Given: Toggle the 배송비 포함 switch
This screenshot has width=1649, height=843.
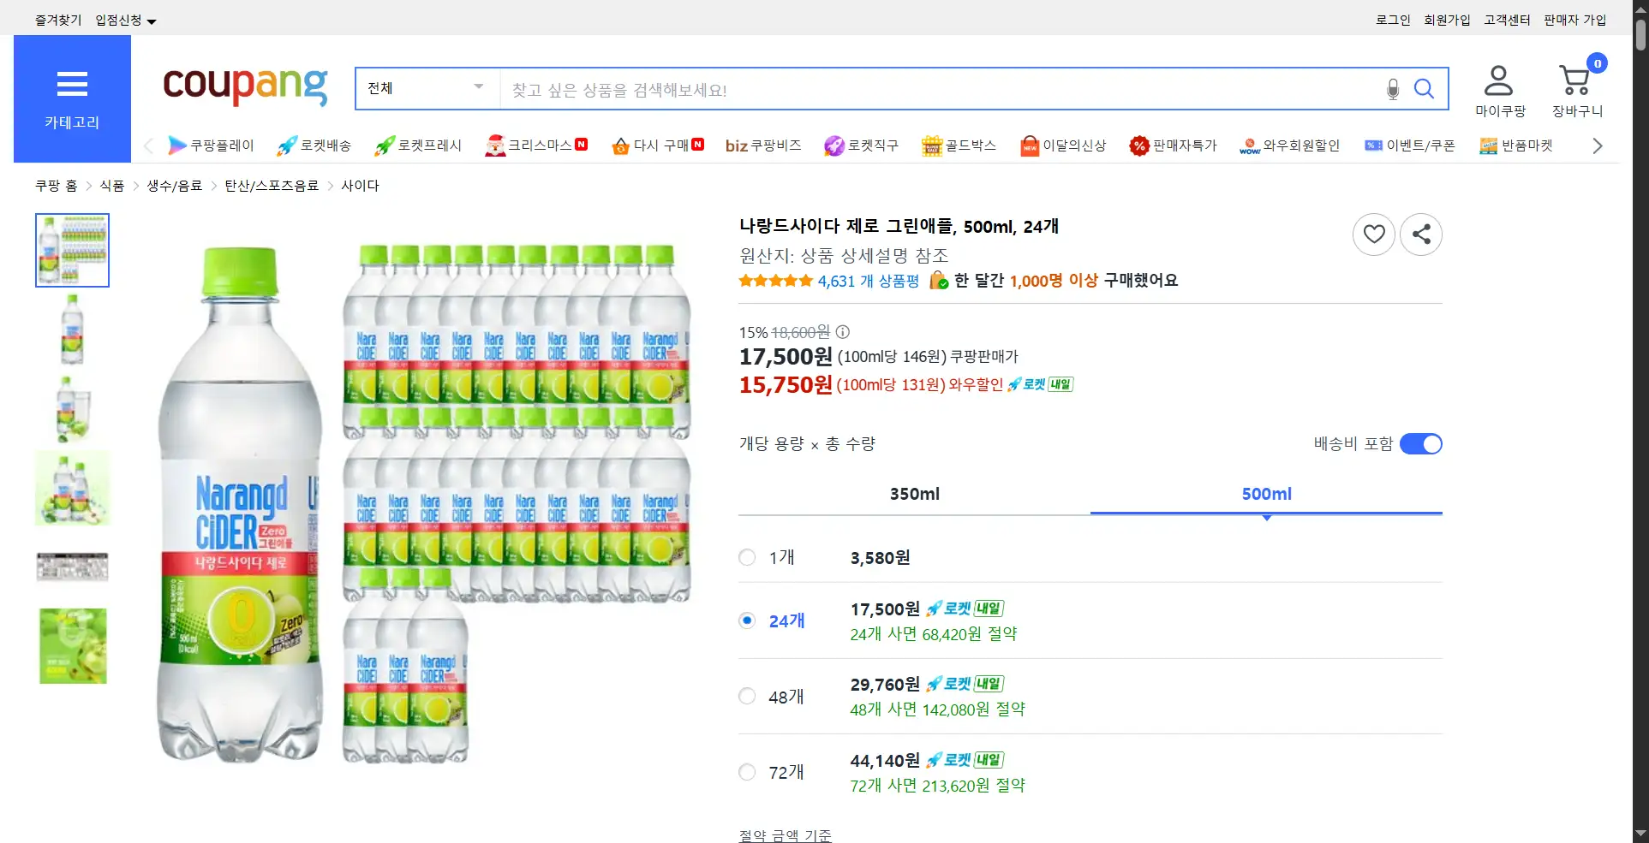Looking at the screenshot, I should click(1420, 444).
